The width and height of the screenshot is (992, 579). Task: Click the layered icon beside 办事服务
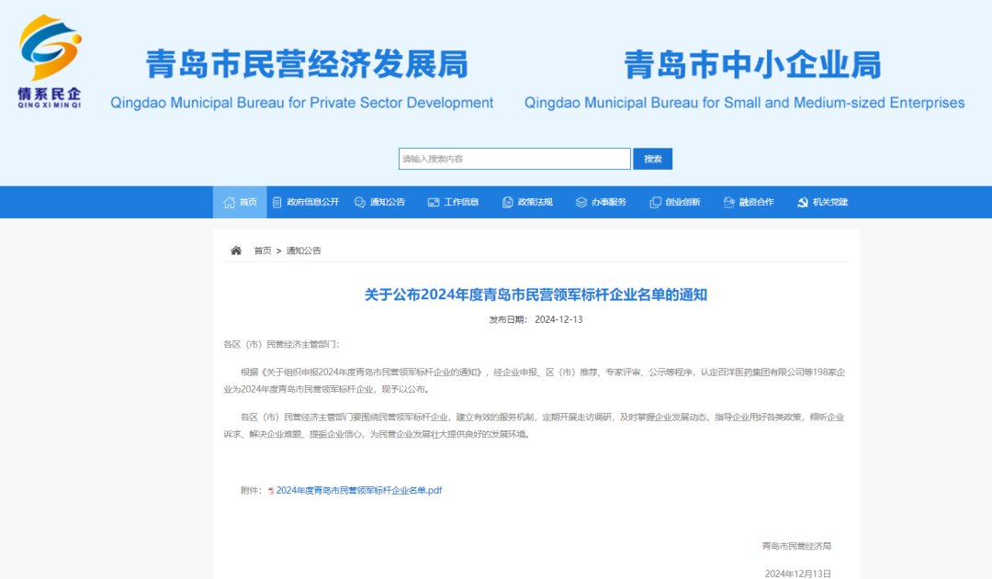point(580,202)
